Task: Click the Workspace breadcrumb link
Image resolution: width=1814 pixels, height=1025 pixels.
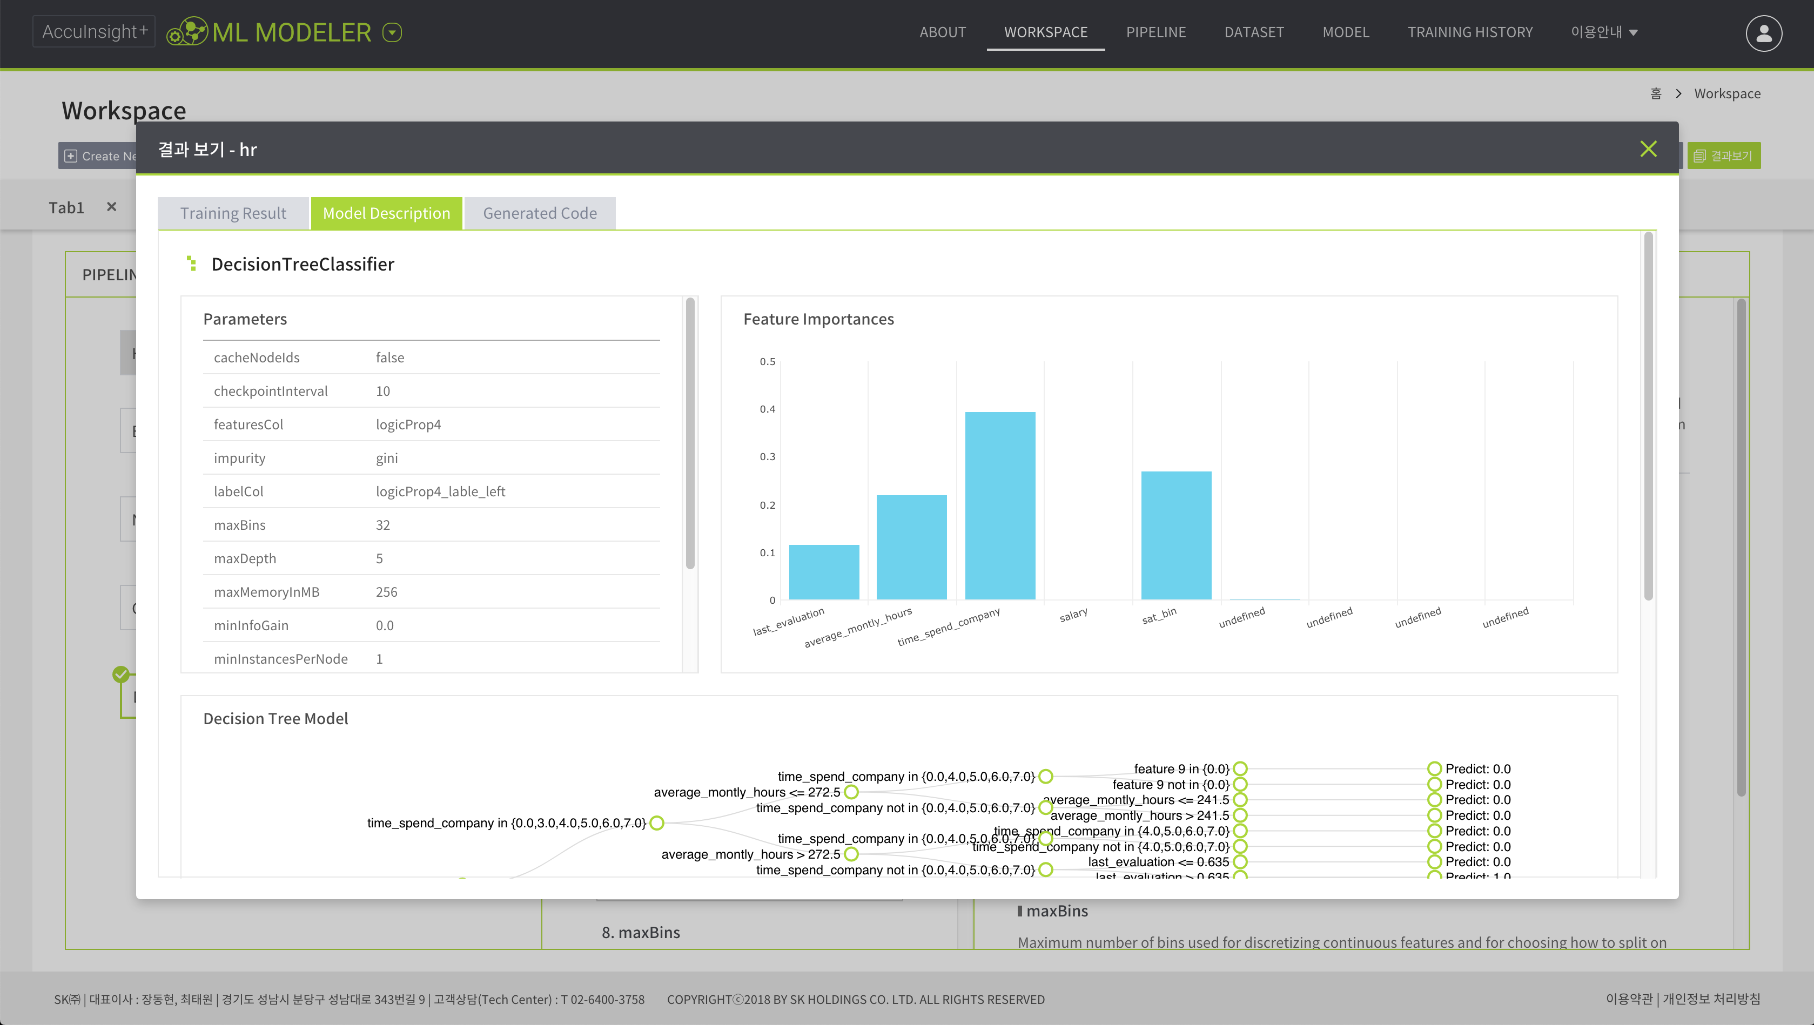Action: pos(1726,93)
